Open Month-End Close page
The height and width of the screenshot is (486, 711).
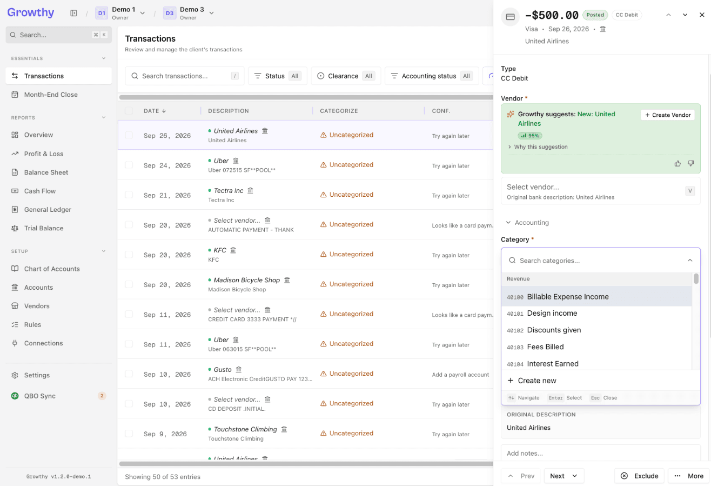coord(58,95)
